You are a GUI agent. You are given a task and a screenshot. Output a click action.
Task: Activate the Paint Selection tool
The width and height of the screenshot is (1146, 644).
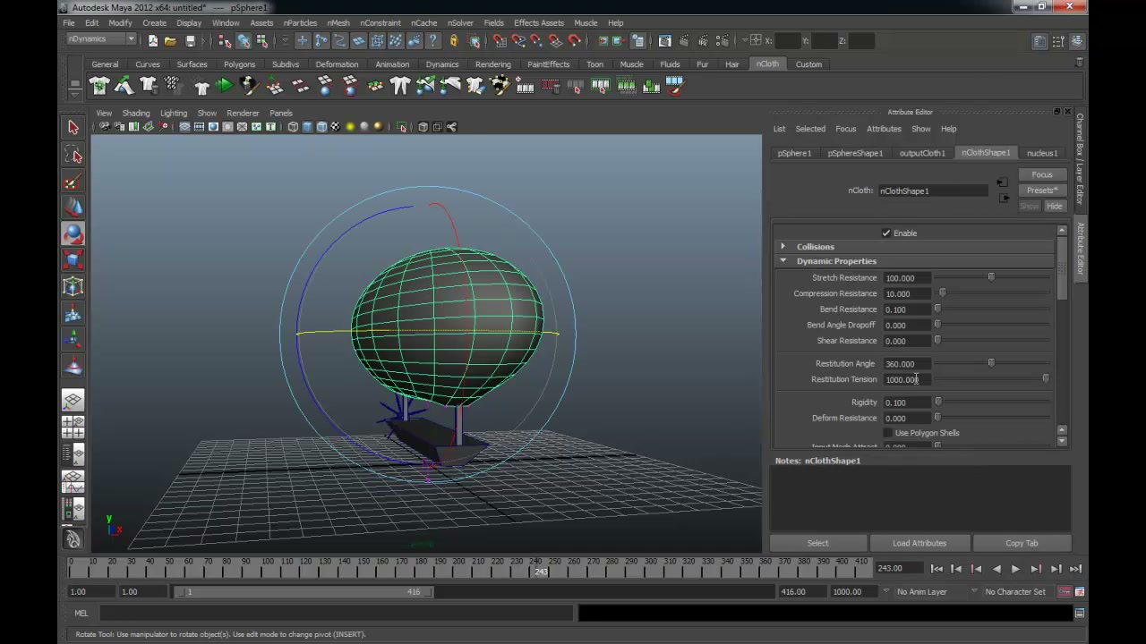73,182
